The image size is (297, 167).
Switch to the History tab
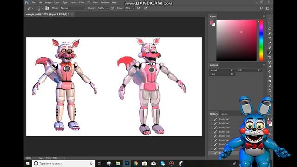(x=213, y=114)
